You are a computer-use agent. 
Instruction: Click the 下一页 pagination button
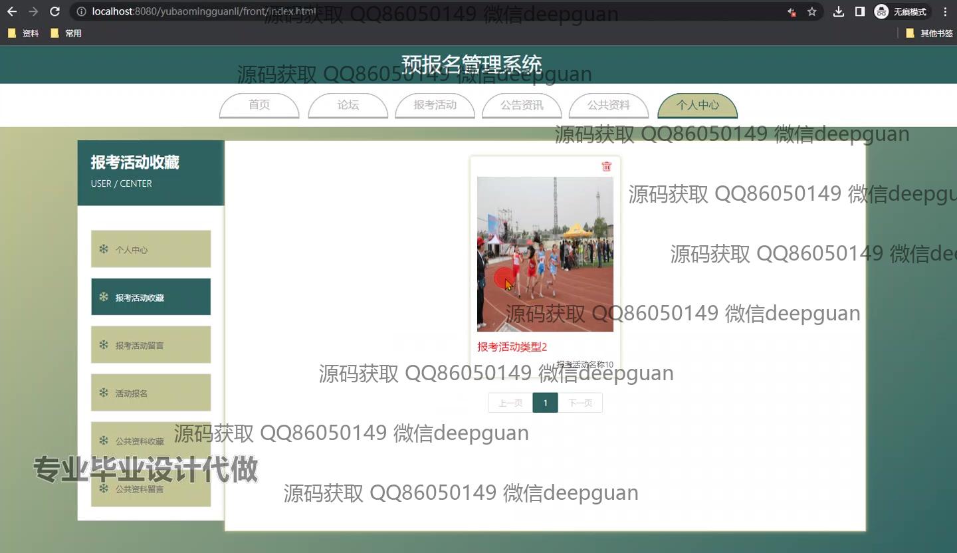[580, 403]
